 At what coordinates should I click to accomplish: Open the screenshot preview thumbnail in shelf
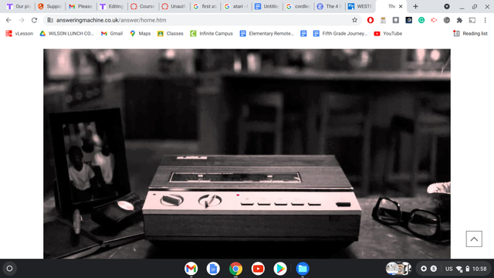(398, 269)
